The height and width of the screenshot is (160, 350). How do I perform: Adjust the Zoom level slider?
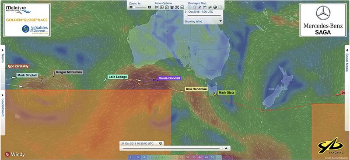pyautogui.click(x=140, y=7)
